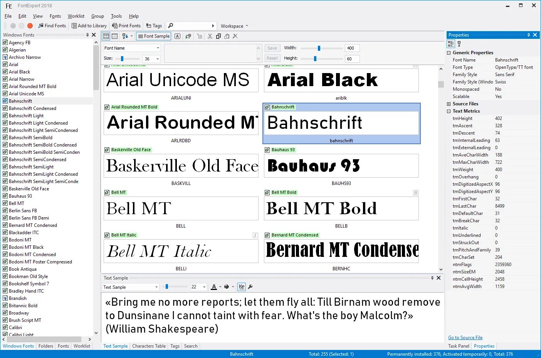Adjust the Width slider
This screenshot has height=358, width=541.
(x=319, y=48)
